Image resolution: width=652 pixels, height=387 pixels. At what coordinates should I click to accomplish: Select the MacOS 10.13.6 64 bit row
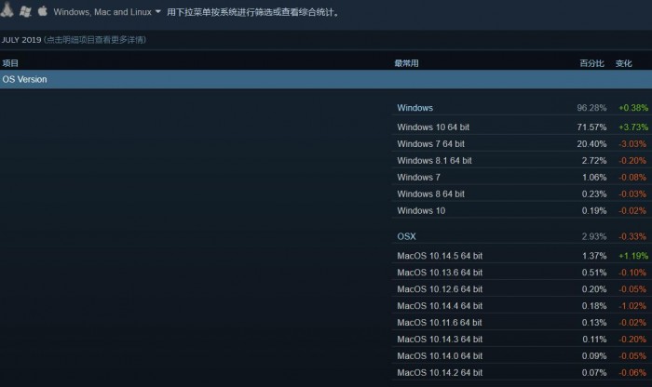pos(522,273)
